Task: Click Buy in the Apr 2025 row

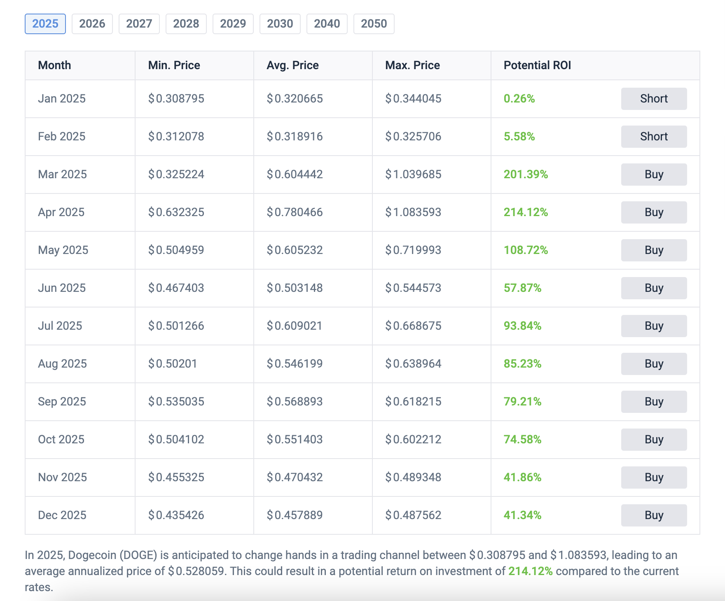Action: coord(654,212)
